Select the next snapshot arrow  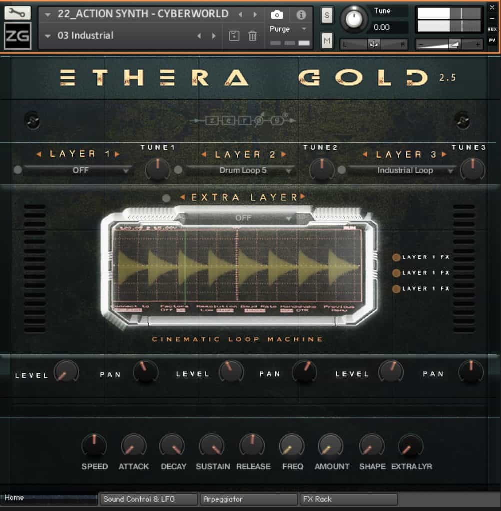click(214, 36)
